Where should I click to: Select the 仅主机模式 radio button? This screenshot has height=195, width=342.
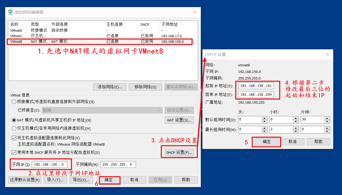pos(14,128)
